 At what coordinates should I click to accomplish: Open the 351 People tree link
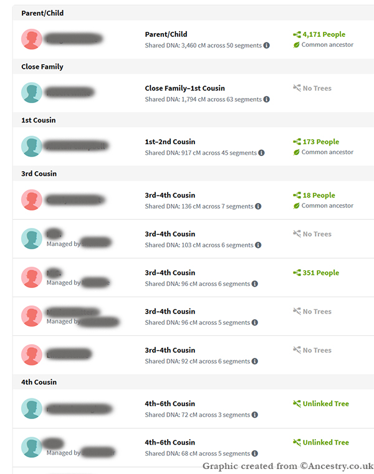click(x=320, y=273)
